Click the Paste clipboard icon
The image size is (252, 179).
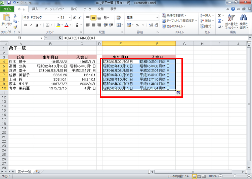coord(6,18)
